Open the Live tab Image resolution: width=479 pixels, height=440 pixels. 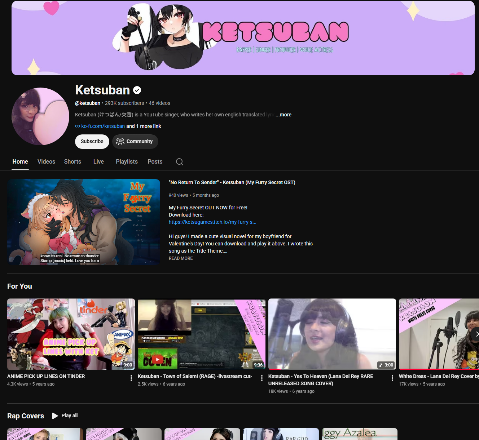98,162
